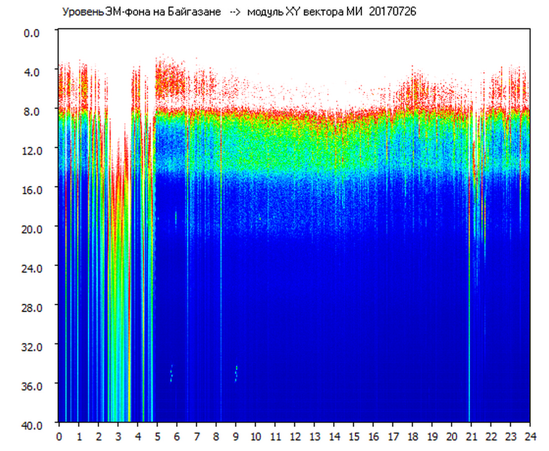Click the hour 0 label on the x-axis
Viewport: 549px width, 451px height.
click(x=59, y=436)
